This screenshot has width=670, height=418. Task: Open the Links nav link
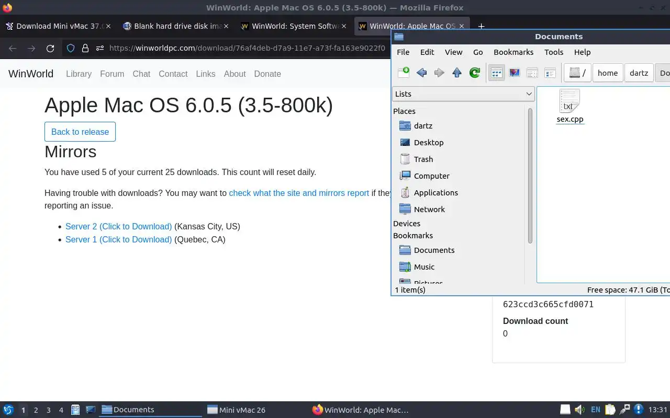click(x=206, y=74)
